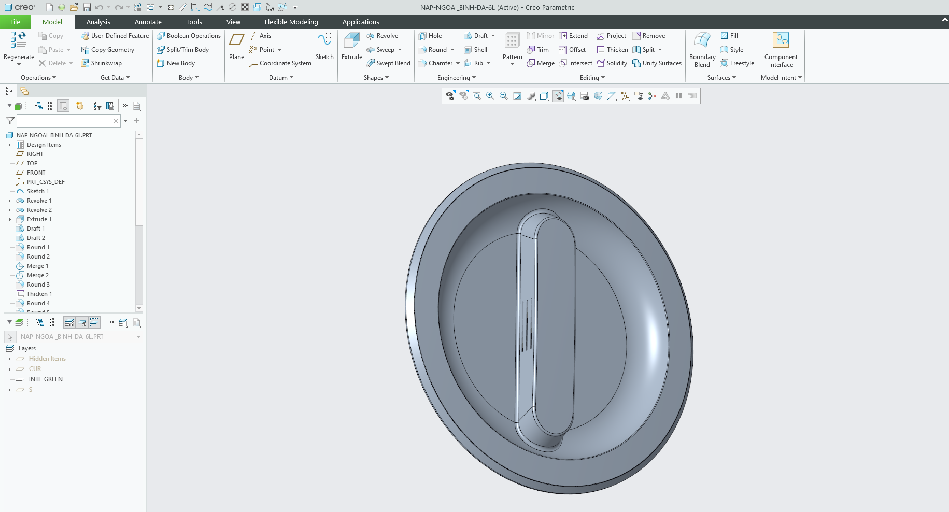Open the Flexible Modeling tab
The image size is (949, 512).
click(x=291, y=22)
